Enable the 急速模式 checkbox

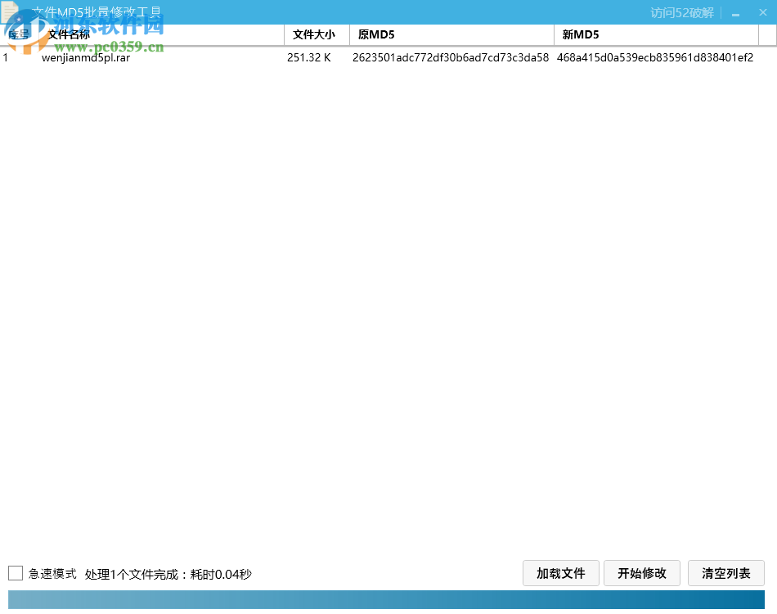(14, 574)
